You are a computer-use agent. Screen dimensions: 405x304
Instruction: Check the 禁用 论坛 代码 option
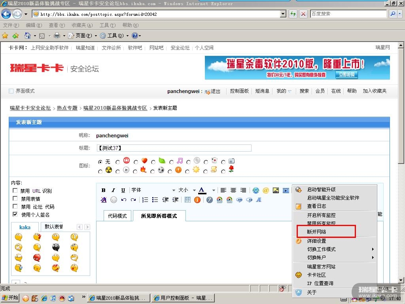15,206
